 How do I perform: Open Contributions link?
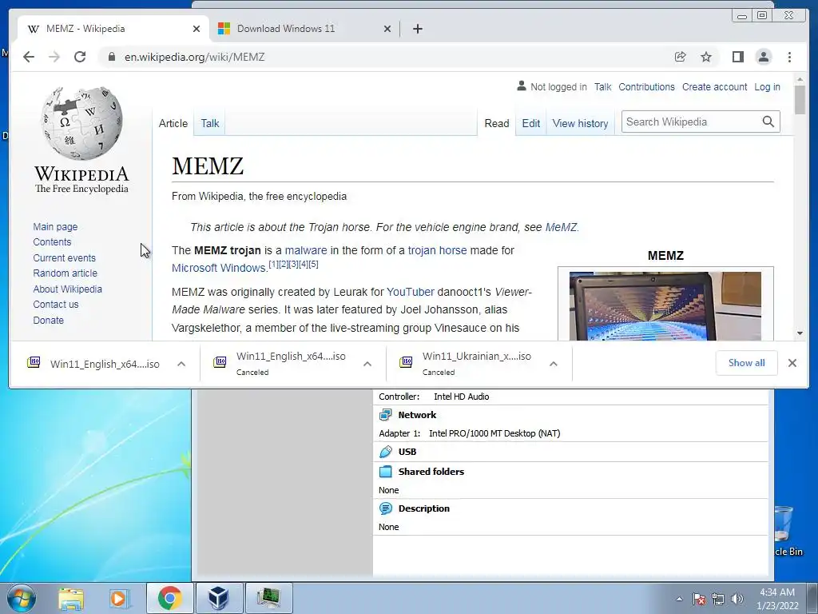coord(646,87)
